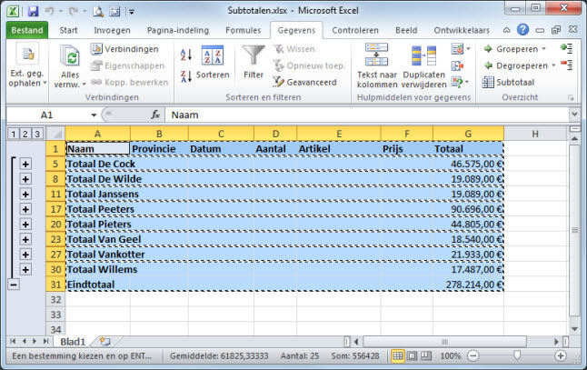Open the Excel Help question mark icon

point(522,30)
